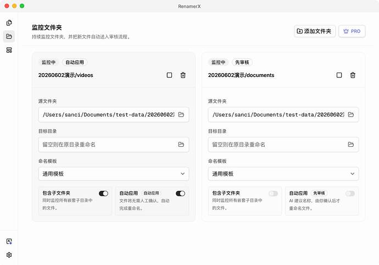The height and width of the screenshot is (265, 379).
Task: Click source folder path field in videos card
Action: [114, 114]
